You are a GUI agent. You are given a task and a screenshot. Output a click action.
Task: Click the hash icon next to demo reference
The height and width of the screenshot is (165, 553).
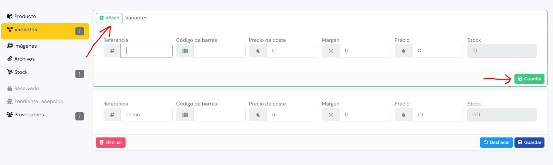[x=112, y=115]
